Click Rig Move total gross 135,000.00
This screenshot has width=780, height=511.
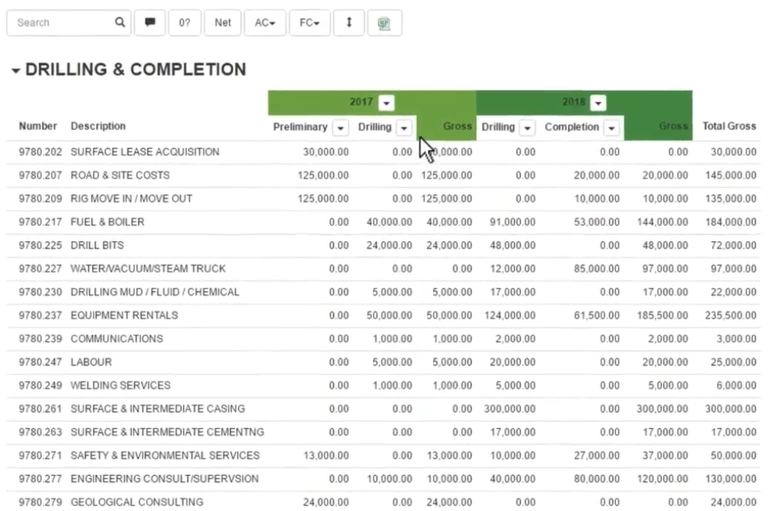[730, 198]
